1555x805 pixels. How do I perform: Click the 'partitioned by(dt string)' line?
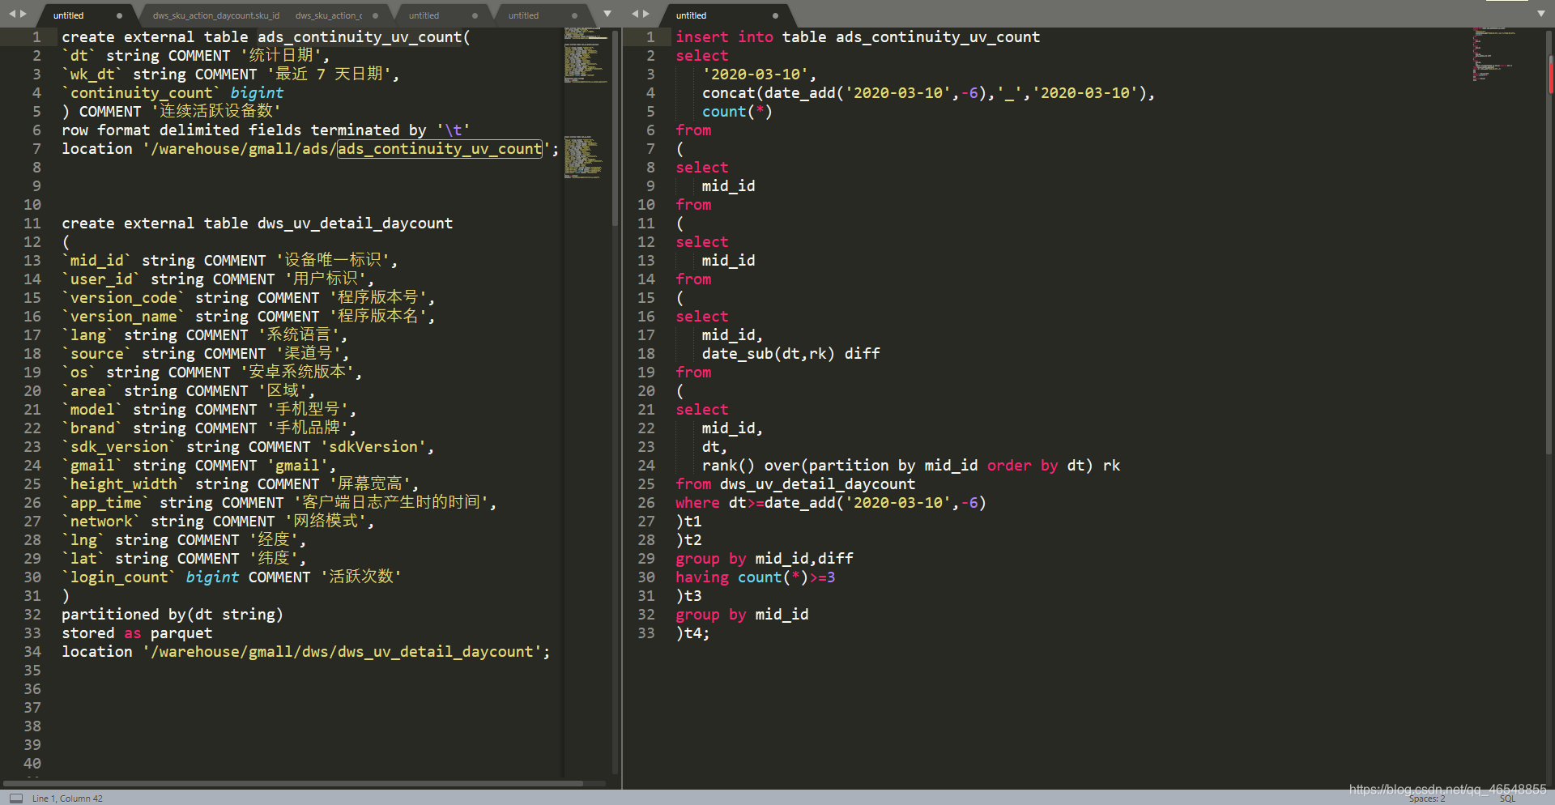point(173,615)
